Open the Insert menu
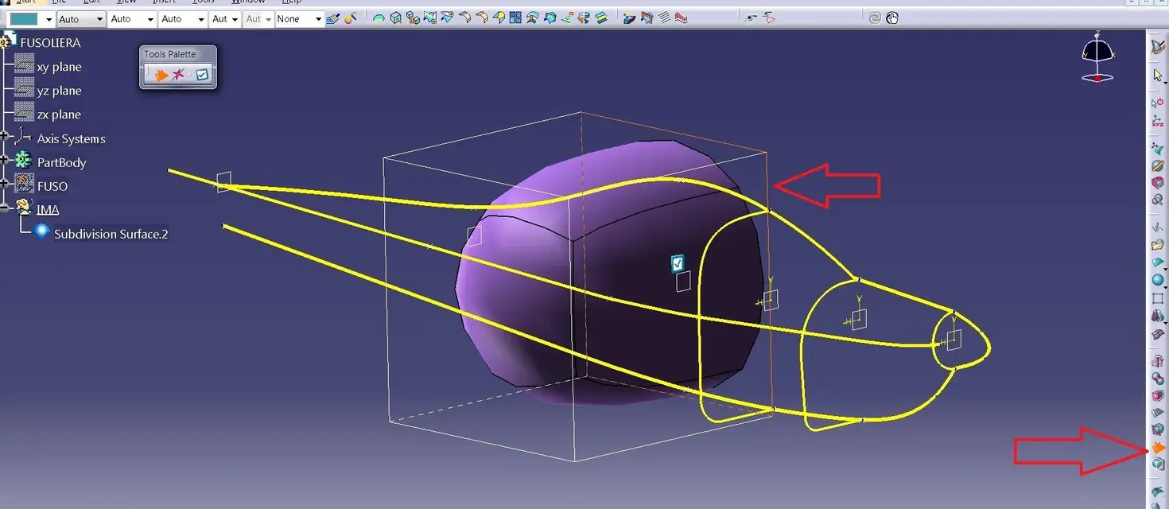The image size is (1169, 509). pos(163,2)
